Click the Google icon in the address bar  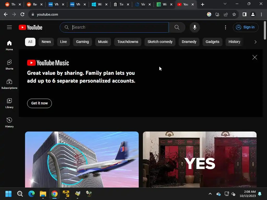[209, 15]
